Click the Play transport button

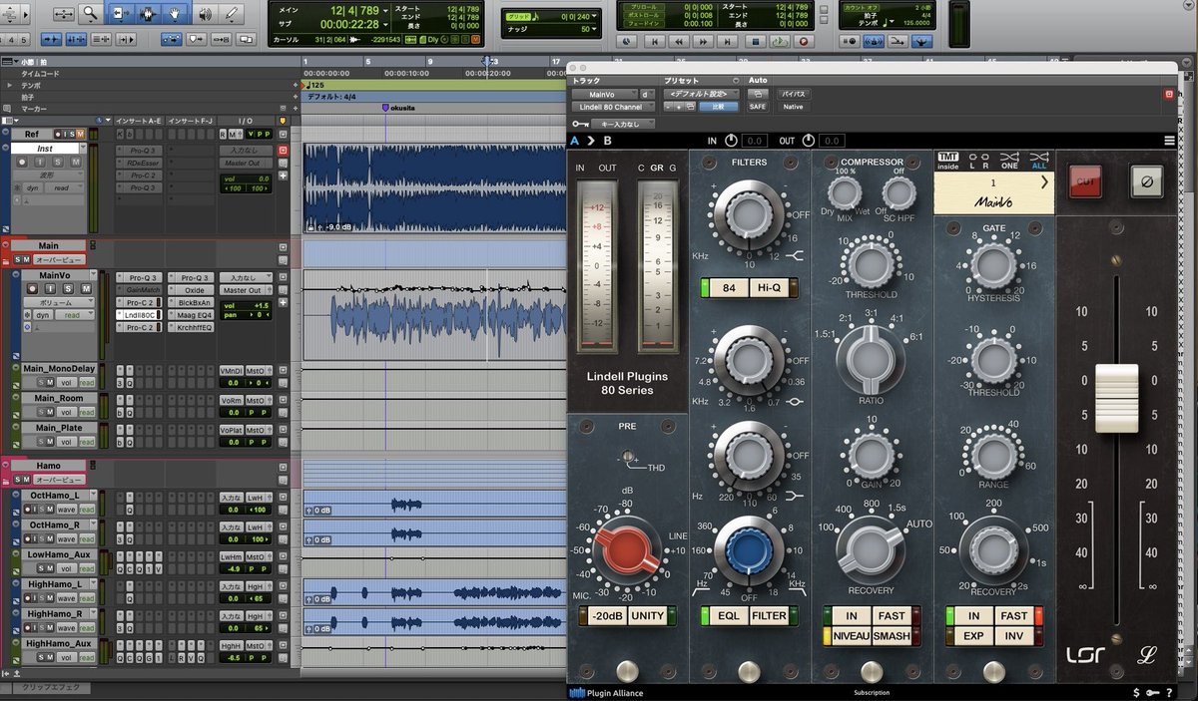(780, 42)
